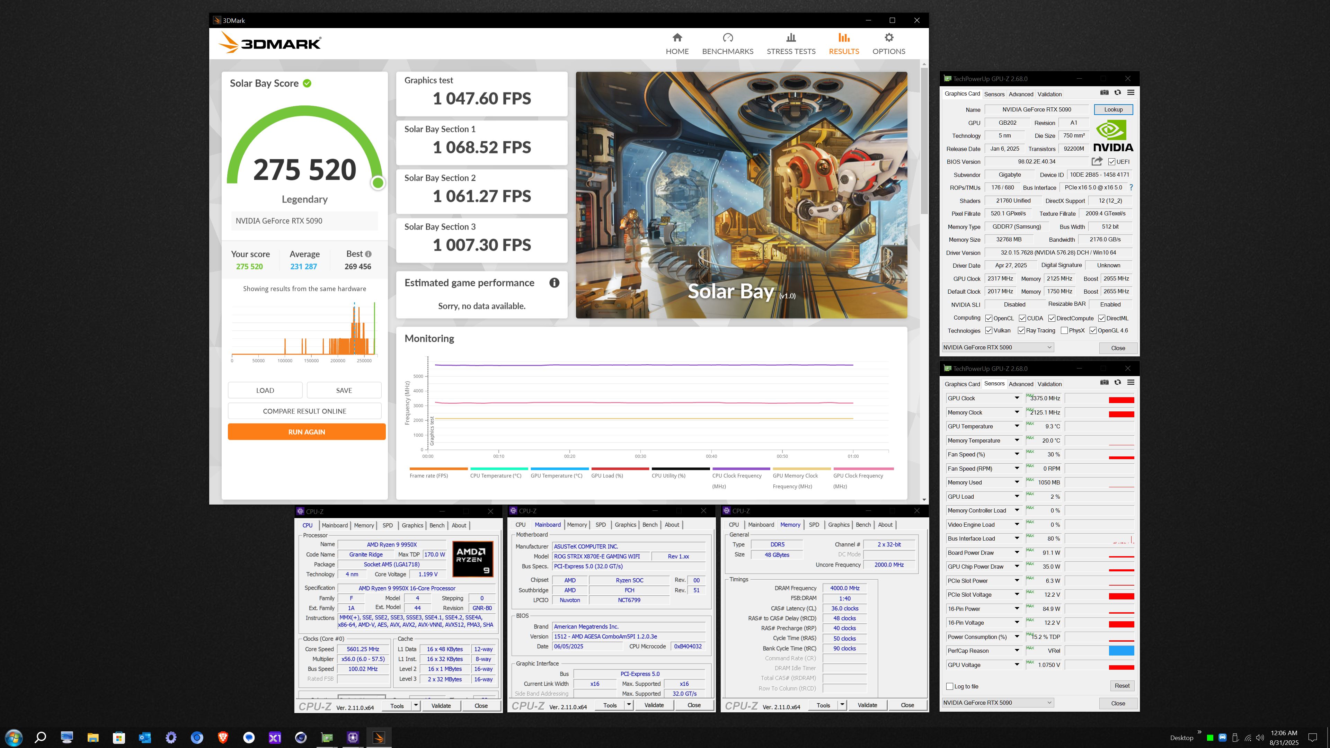Viewport: 1330px width, 748px height.
Task: Toggle the CUDA checkbox
Action: tap(1022, 318)
